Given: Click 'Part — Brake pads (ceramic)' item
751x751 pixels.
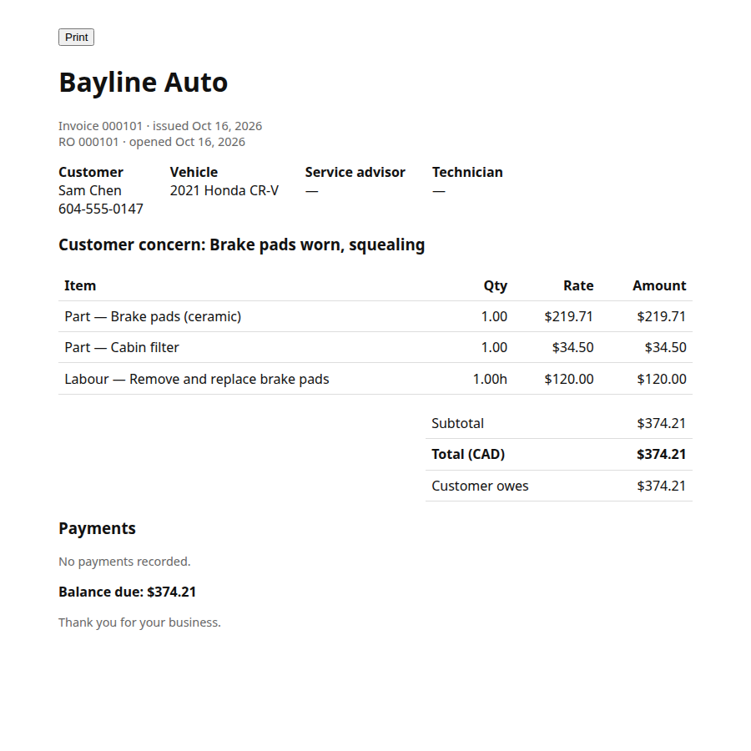Looking at the screenshot, I should click(153, 316).
